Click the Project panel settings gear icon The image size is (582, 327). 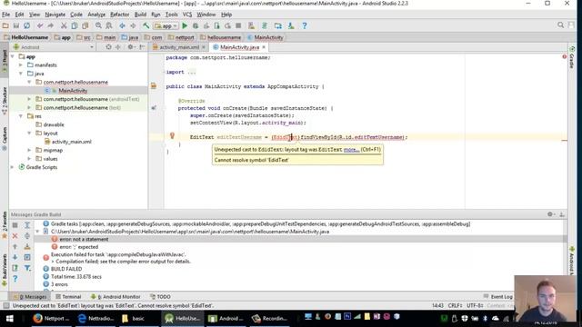pos(131,47)
